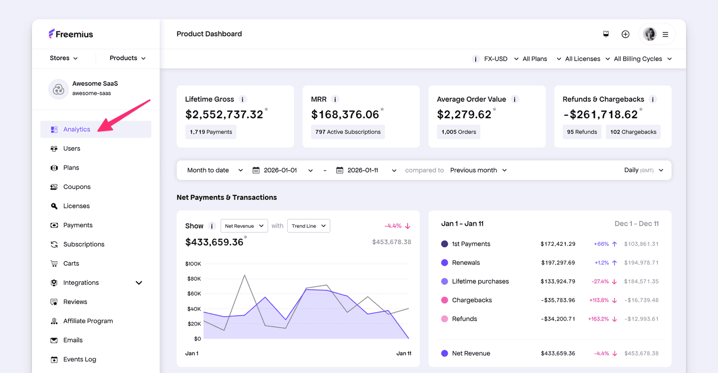Open the Affiliate Program sidebar item
The image size is (718, 373).
point(88,321)
